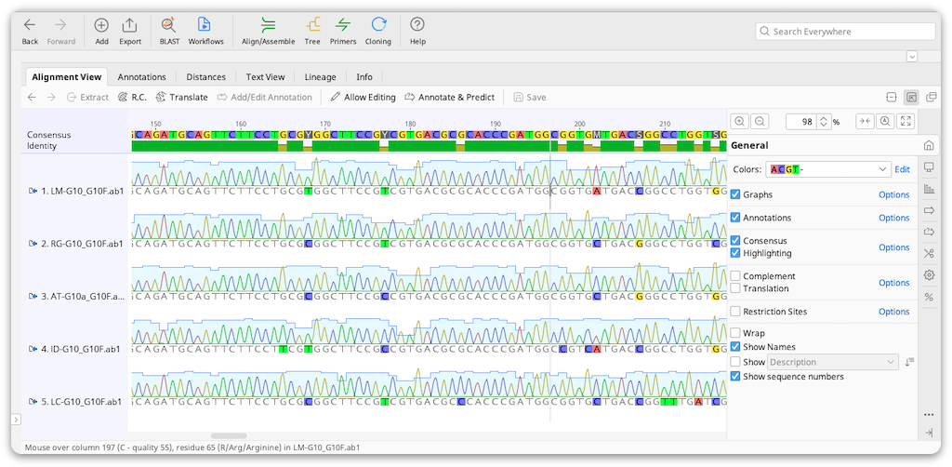
Task: Open Options link for Graphs
Action: click(894, 195)
